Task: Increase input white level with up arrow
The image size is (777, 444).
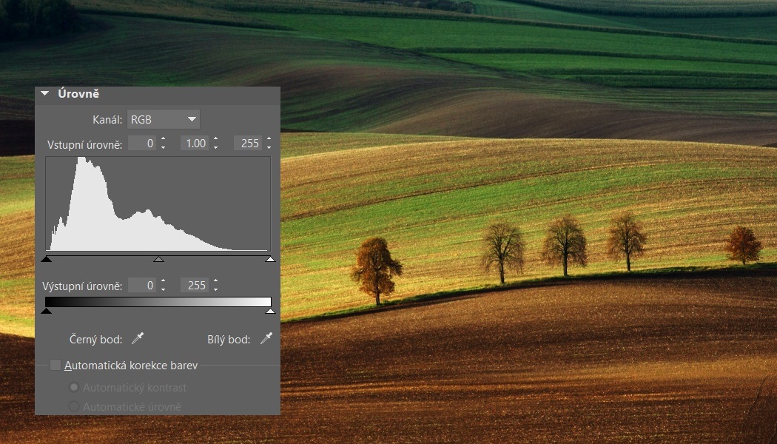Action: point(269,139)
